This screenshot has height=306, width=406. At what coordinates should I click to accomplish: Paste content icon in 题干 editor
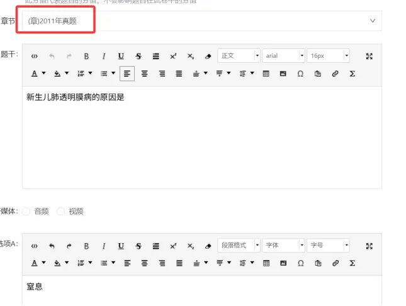coord(318,74)
